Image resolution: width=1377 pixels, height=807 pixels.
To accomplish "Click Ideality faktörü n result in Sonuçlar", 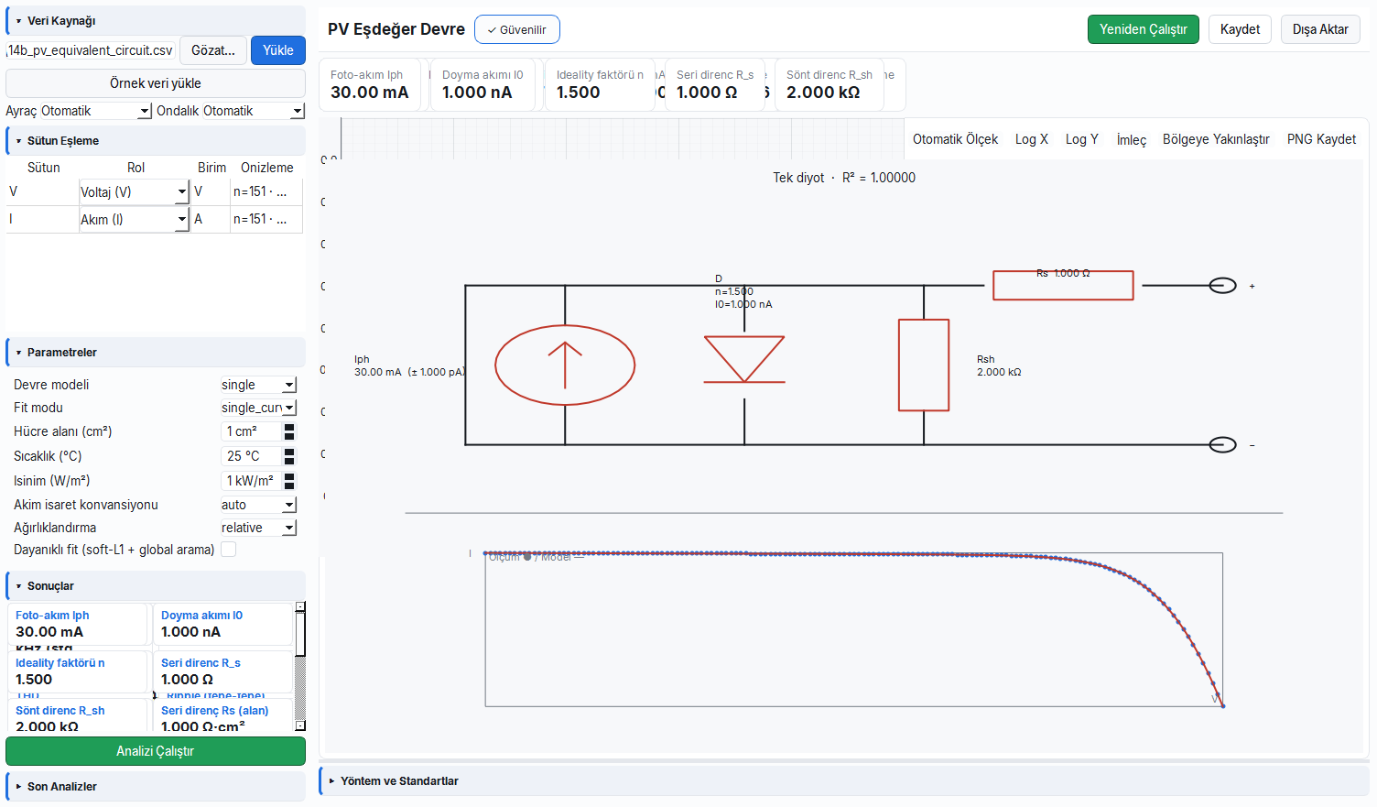I will coord(78,671).
